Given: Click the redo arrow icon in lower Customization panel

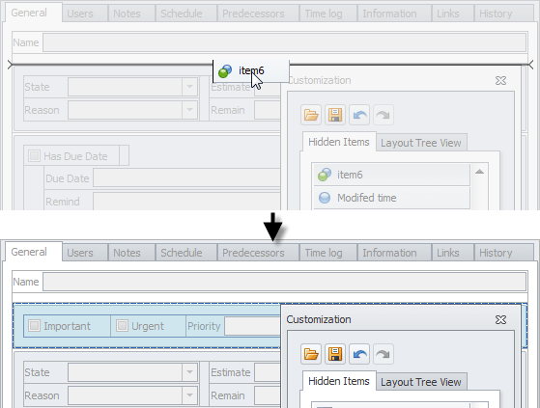Looking at the screenshot, I should (x=383, y=354).
